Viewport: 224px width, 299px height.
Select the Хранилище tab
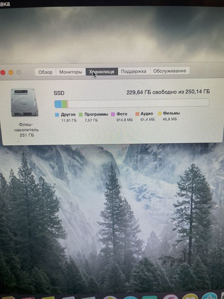(102, 71)
